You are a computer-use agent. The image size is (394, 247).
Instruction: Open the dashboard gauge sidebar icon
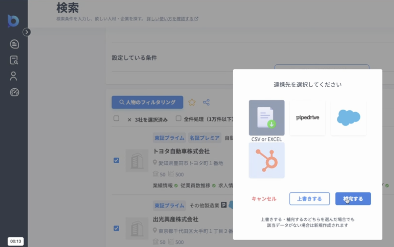14,92
